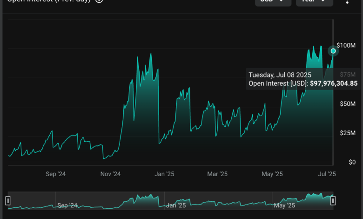This screenshot has width=363, height=219.
Task: Click the May '25 label on main x-axis
Action: (272, 174)
